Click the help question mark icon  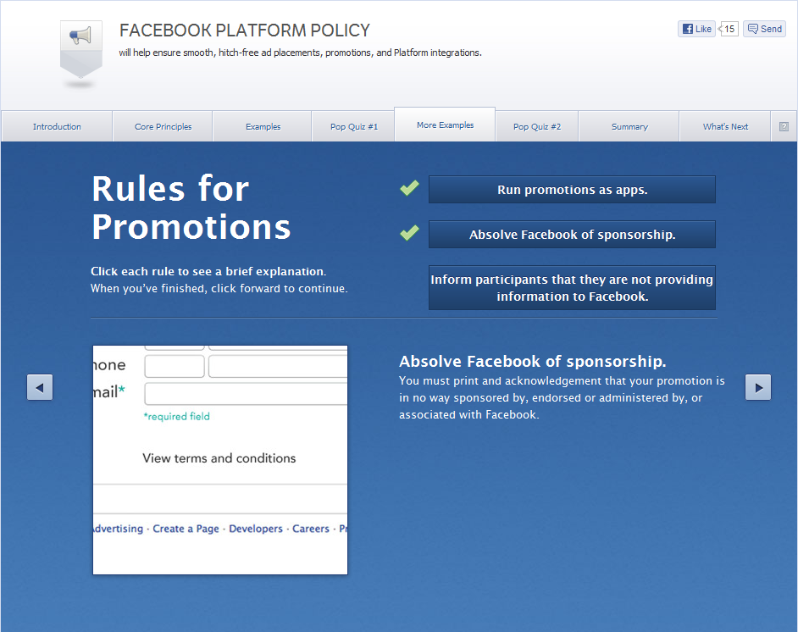click(784, 127)
